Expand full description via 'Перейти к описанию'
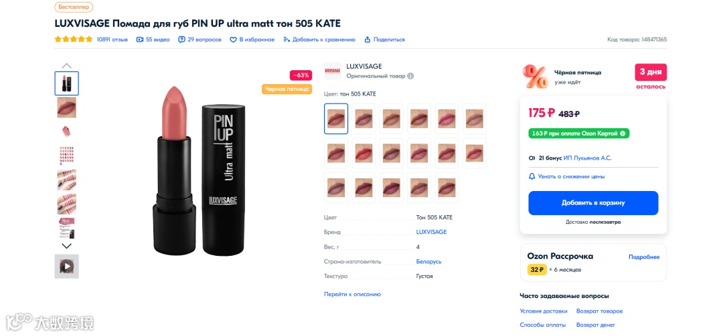This screenshot has height=336, width=723. (x=352, y=294)
